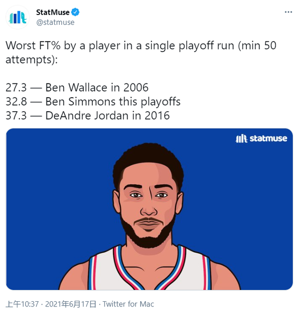Click the StatMuse profile avatar logo
The image size is (300, 313).
(18, 18)
